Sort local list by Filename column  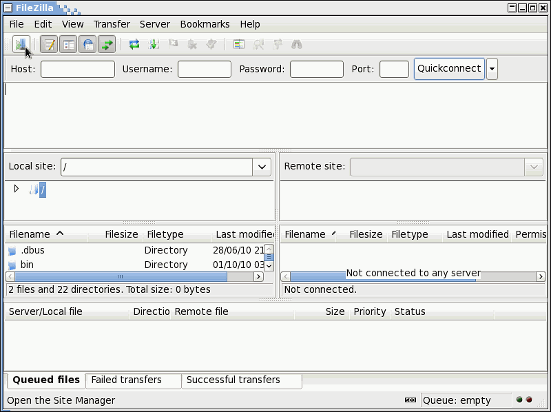click(x=46, y=234)
